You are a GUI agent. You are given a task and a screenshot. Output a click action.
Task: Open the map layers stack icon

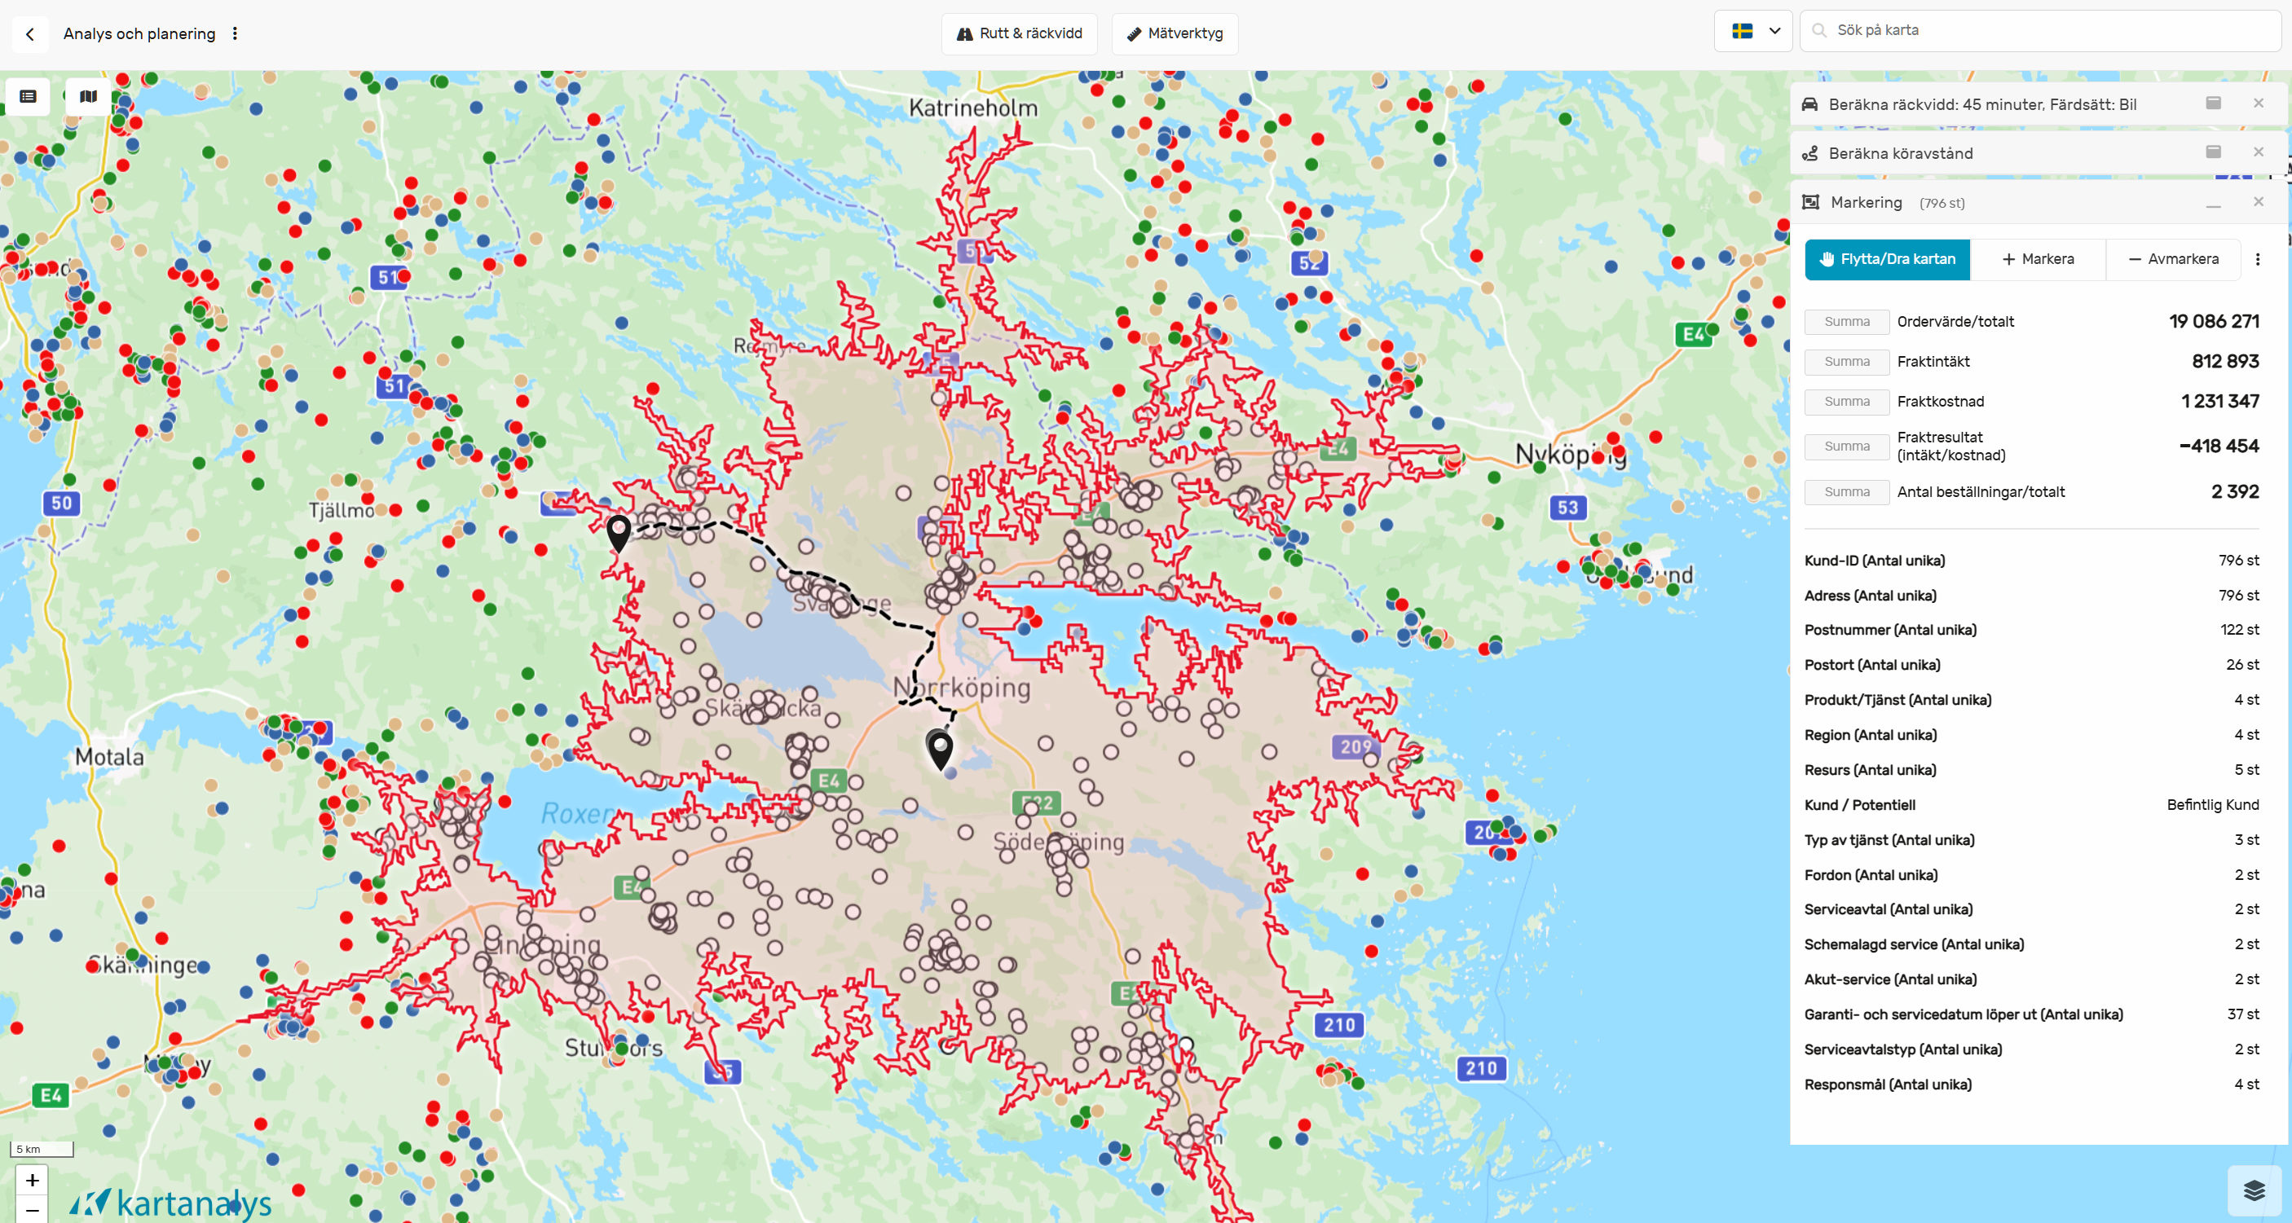coord(2254,1190)
